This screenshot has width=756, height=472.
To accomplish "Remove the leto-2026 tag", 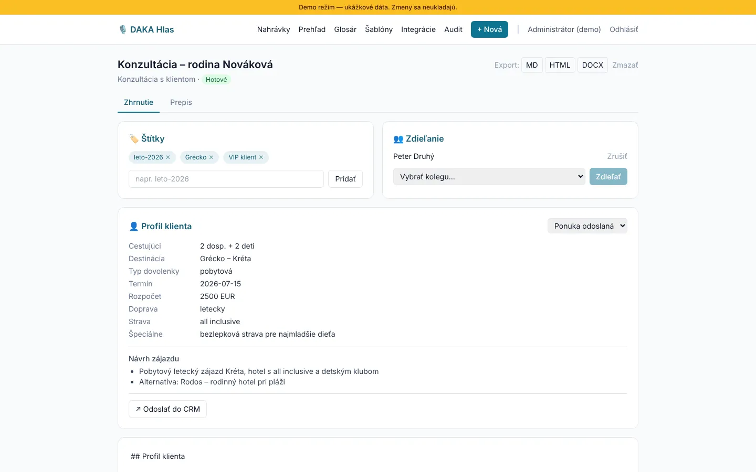I will [x=168, y=157].
